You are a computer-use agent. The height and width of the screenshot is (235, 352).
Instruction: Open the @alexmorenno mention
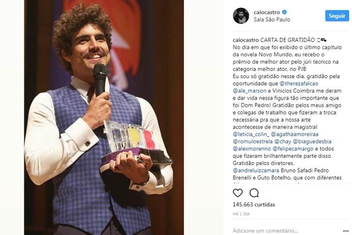point(252,149)
